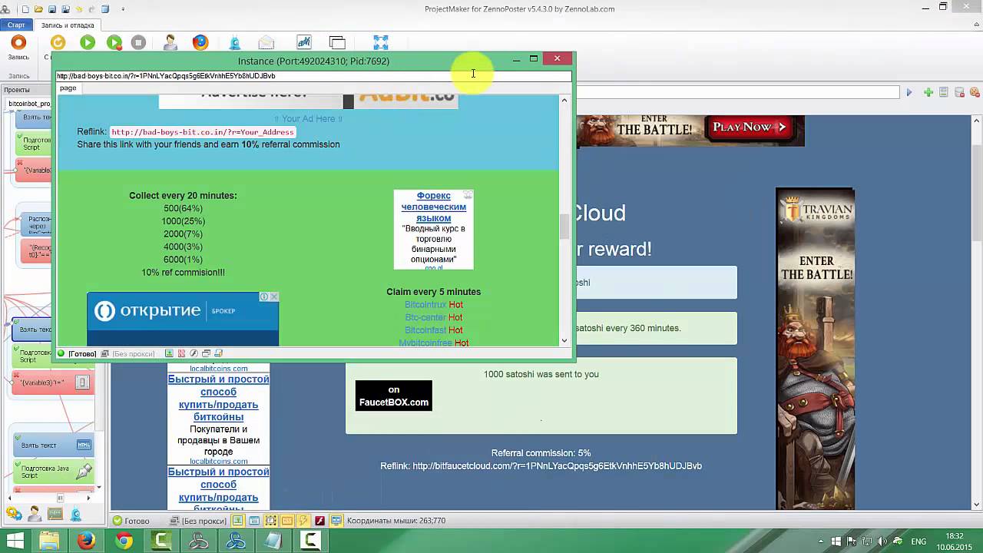
Task: Click proxy icon in Instance window status bar
Action: point(106,354)
